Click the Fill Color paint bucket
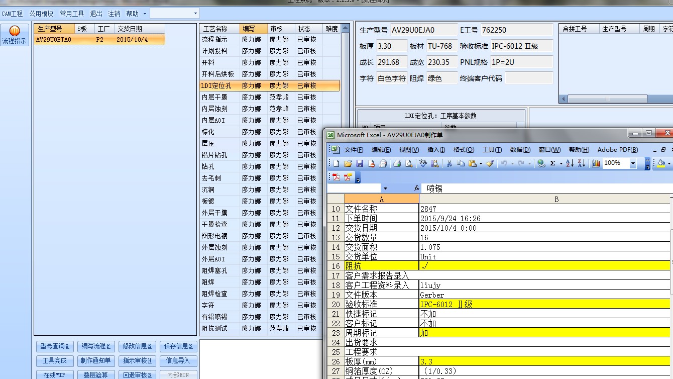This screenshot has width=673, height=379. click(x=661, y=163)
